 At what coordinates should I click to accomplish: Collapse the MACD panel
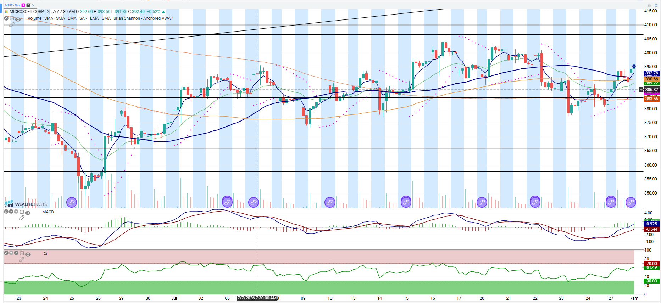pos(22,212)
